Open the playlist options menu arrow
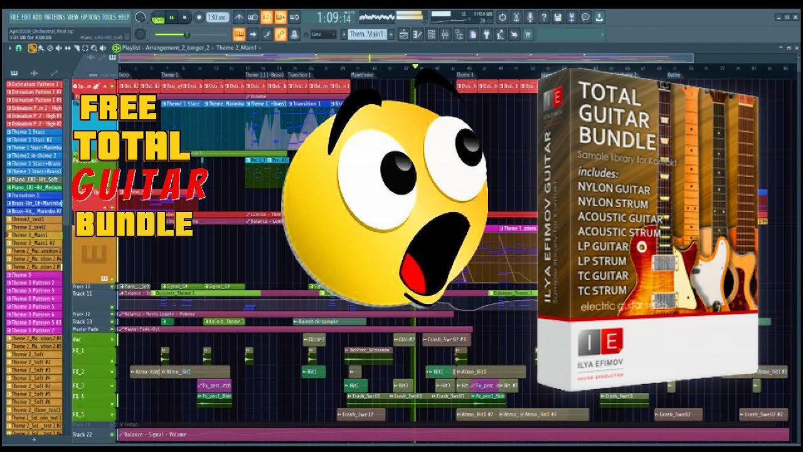This screenshot has height=452, width=803. (10, 48)
